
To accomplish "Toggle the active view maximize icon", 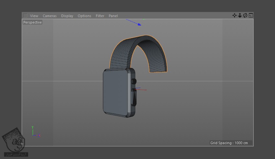I will pyautogui.click(x=251, y=16).
